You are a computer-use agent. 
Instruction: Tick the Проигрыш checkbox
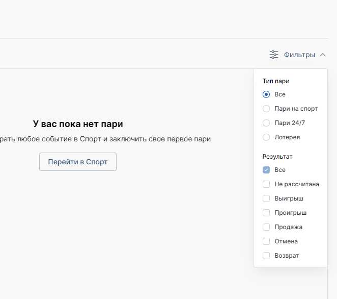(266, 213)
